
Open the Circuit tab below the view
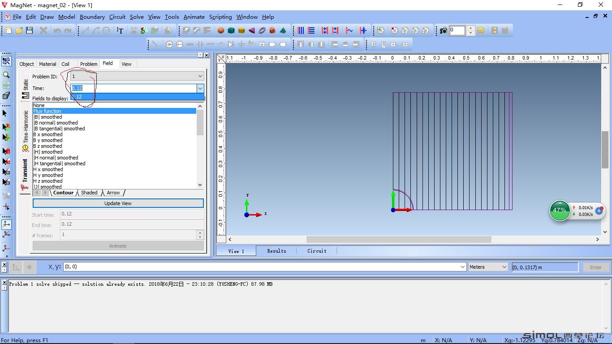tap(317, 251)
